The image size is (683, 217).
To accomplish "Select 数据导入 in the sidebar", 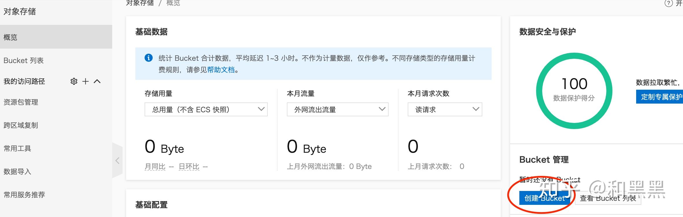I will click(x=17, y=172).
